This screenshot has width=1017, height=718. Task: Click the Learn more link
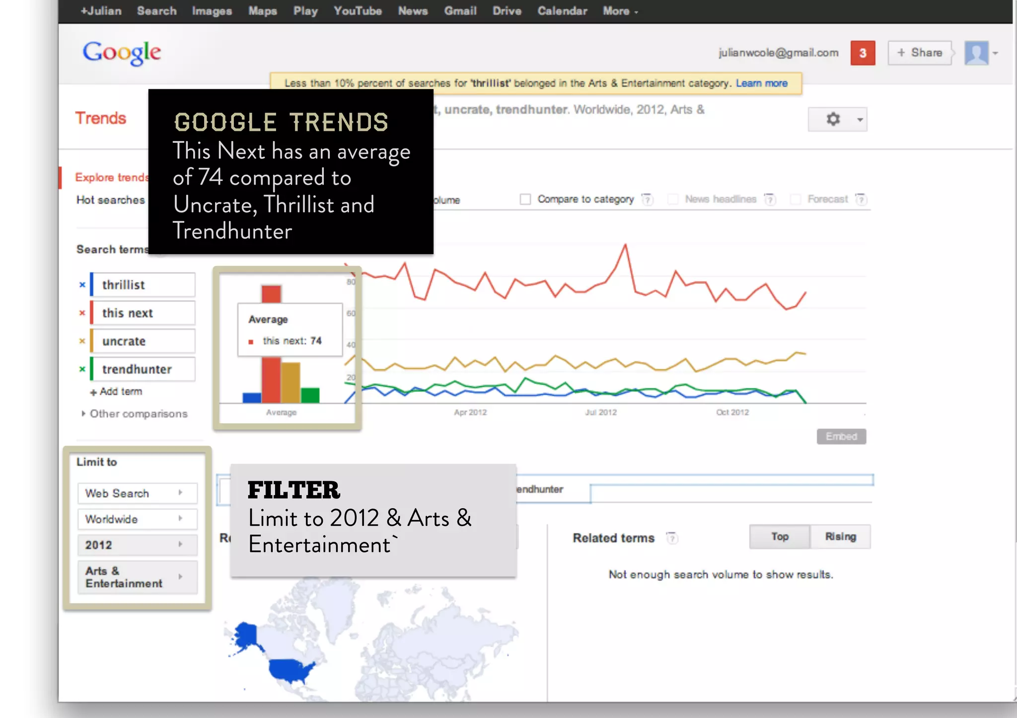click(x=761, y=83)
